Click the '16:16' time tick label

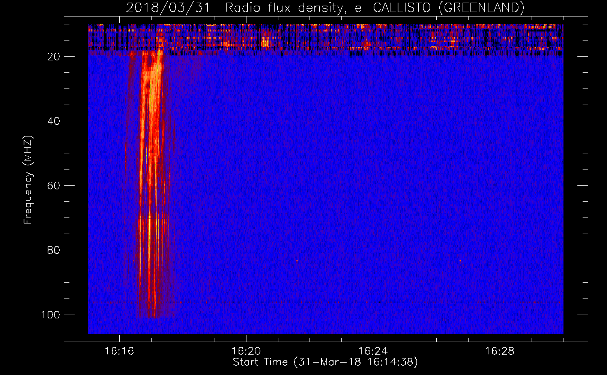pos(119,351)
